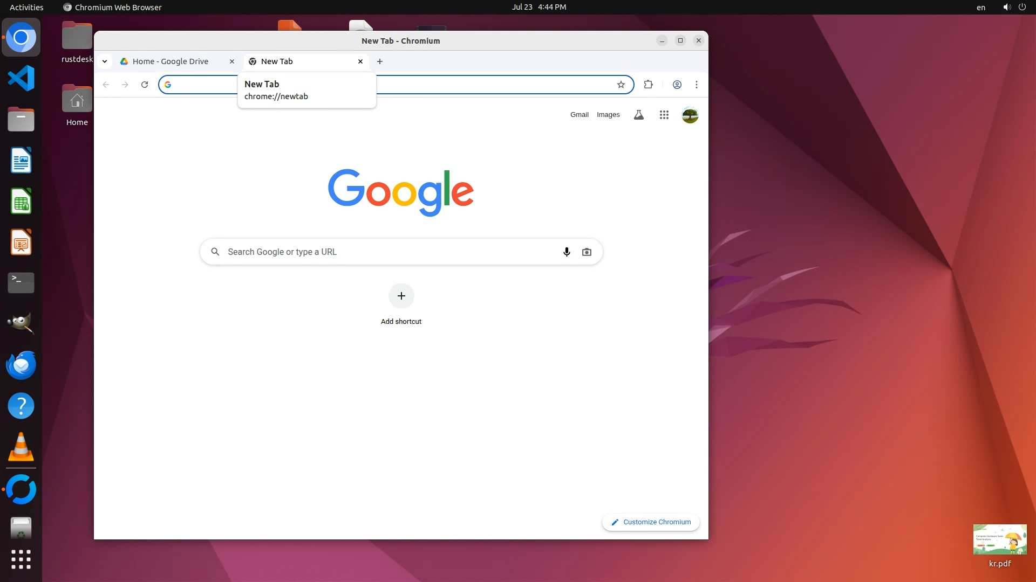The image size is (1036, 582).
Task: Switch to Home - Google Drive tab
Action: point(171,61)
